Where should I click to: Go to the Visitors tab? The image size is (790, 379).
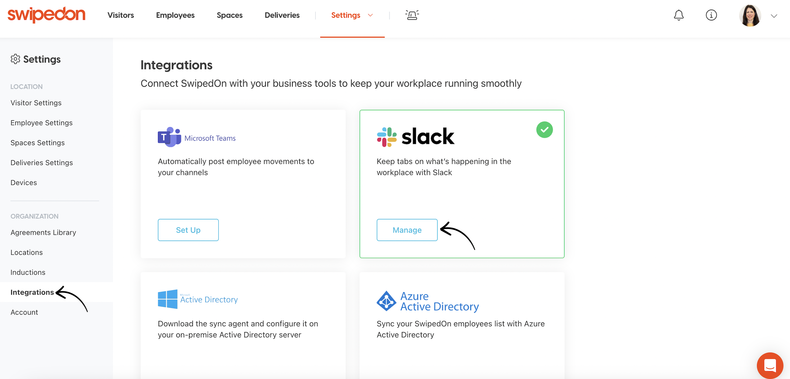pyautogui.click(x=120, y=15)
